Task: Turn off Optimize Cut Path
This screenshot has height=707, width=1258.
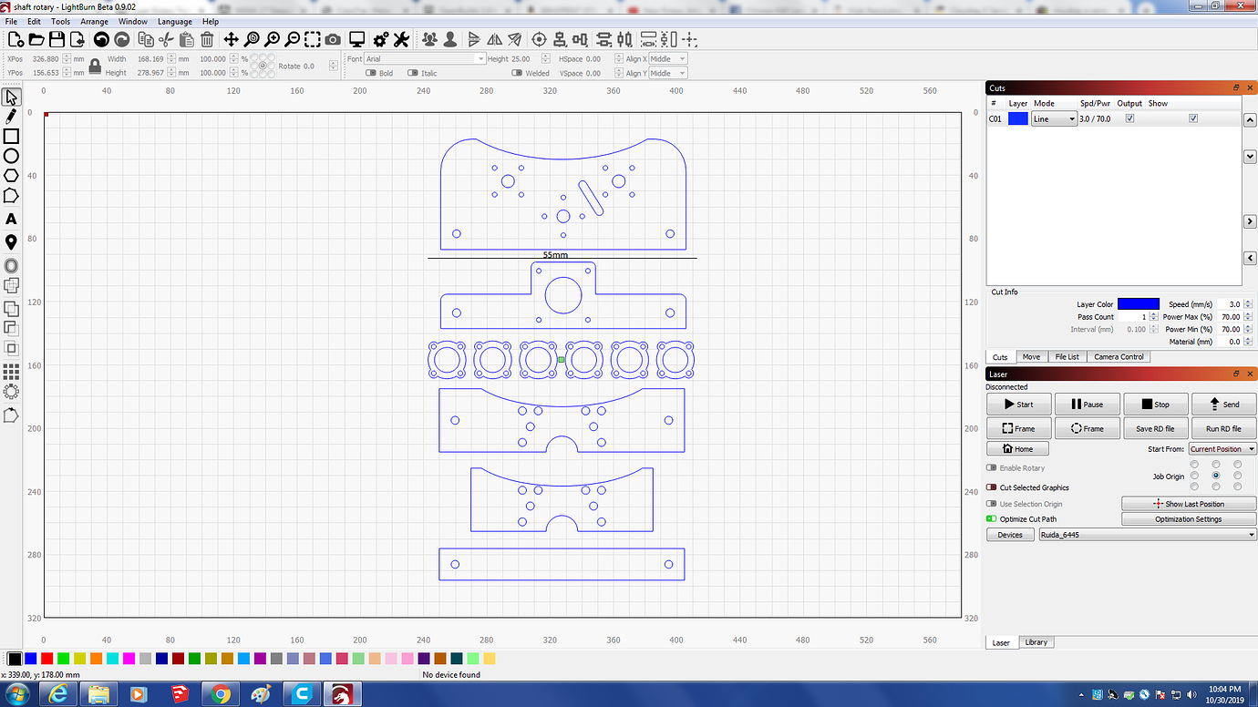Action: click(x=991, y=518)
